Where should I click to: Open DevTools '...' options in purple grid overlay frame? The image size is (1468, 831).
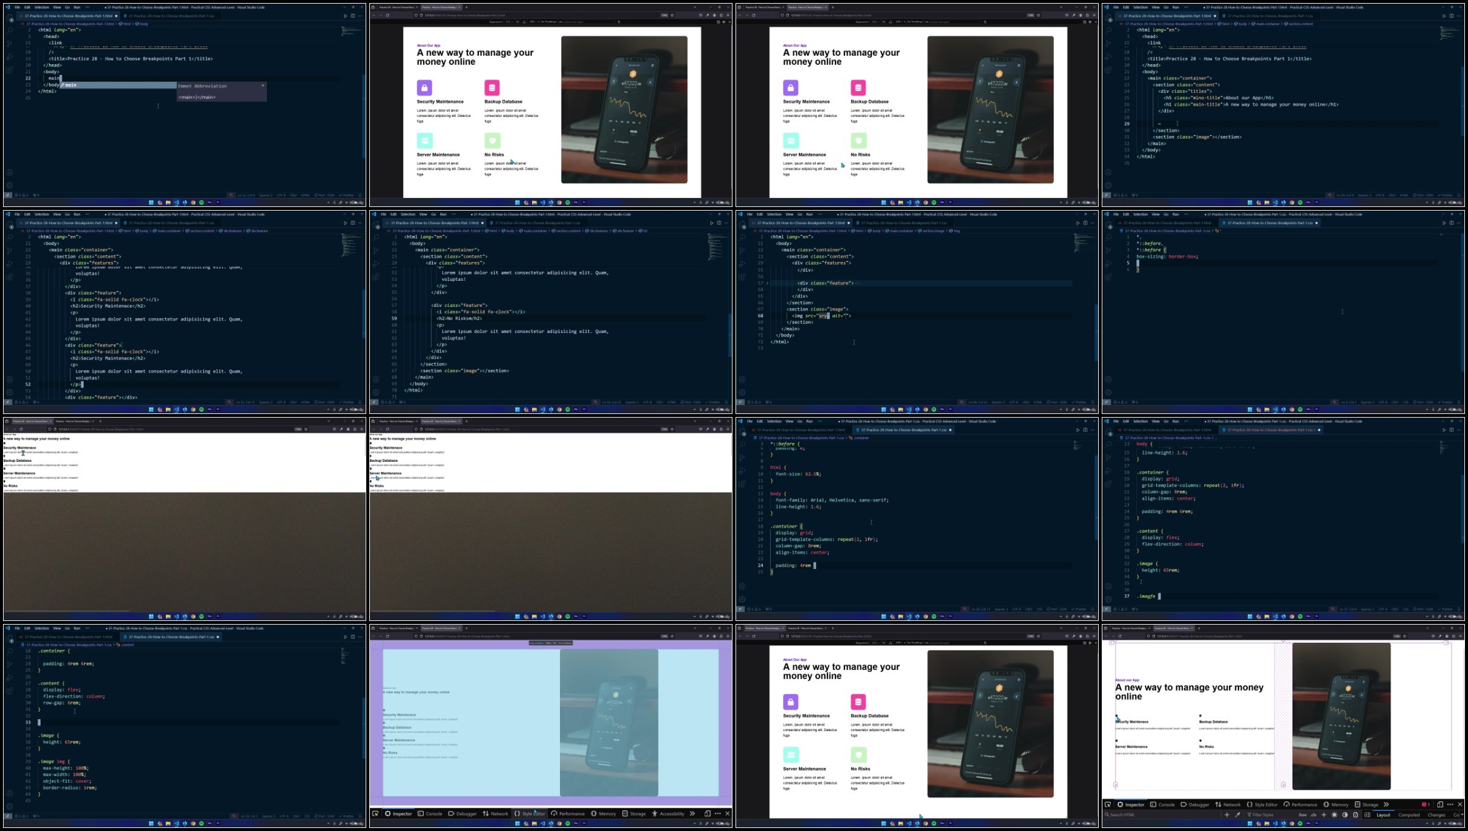[718, 813]
